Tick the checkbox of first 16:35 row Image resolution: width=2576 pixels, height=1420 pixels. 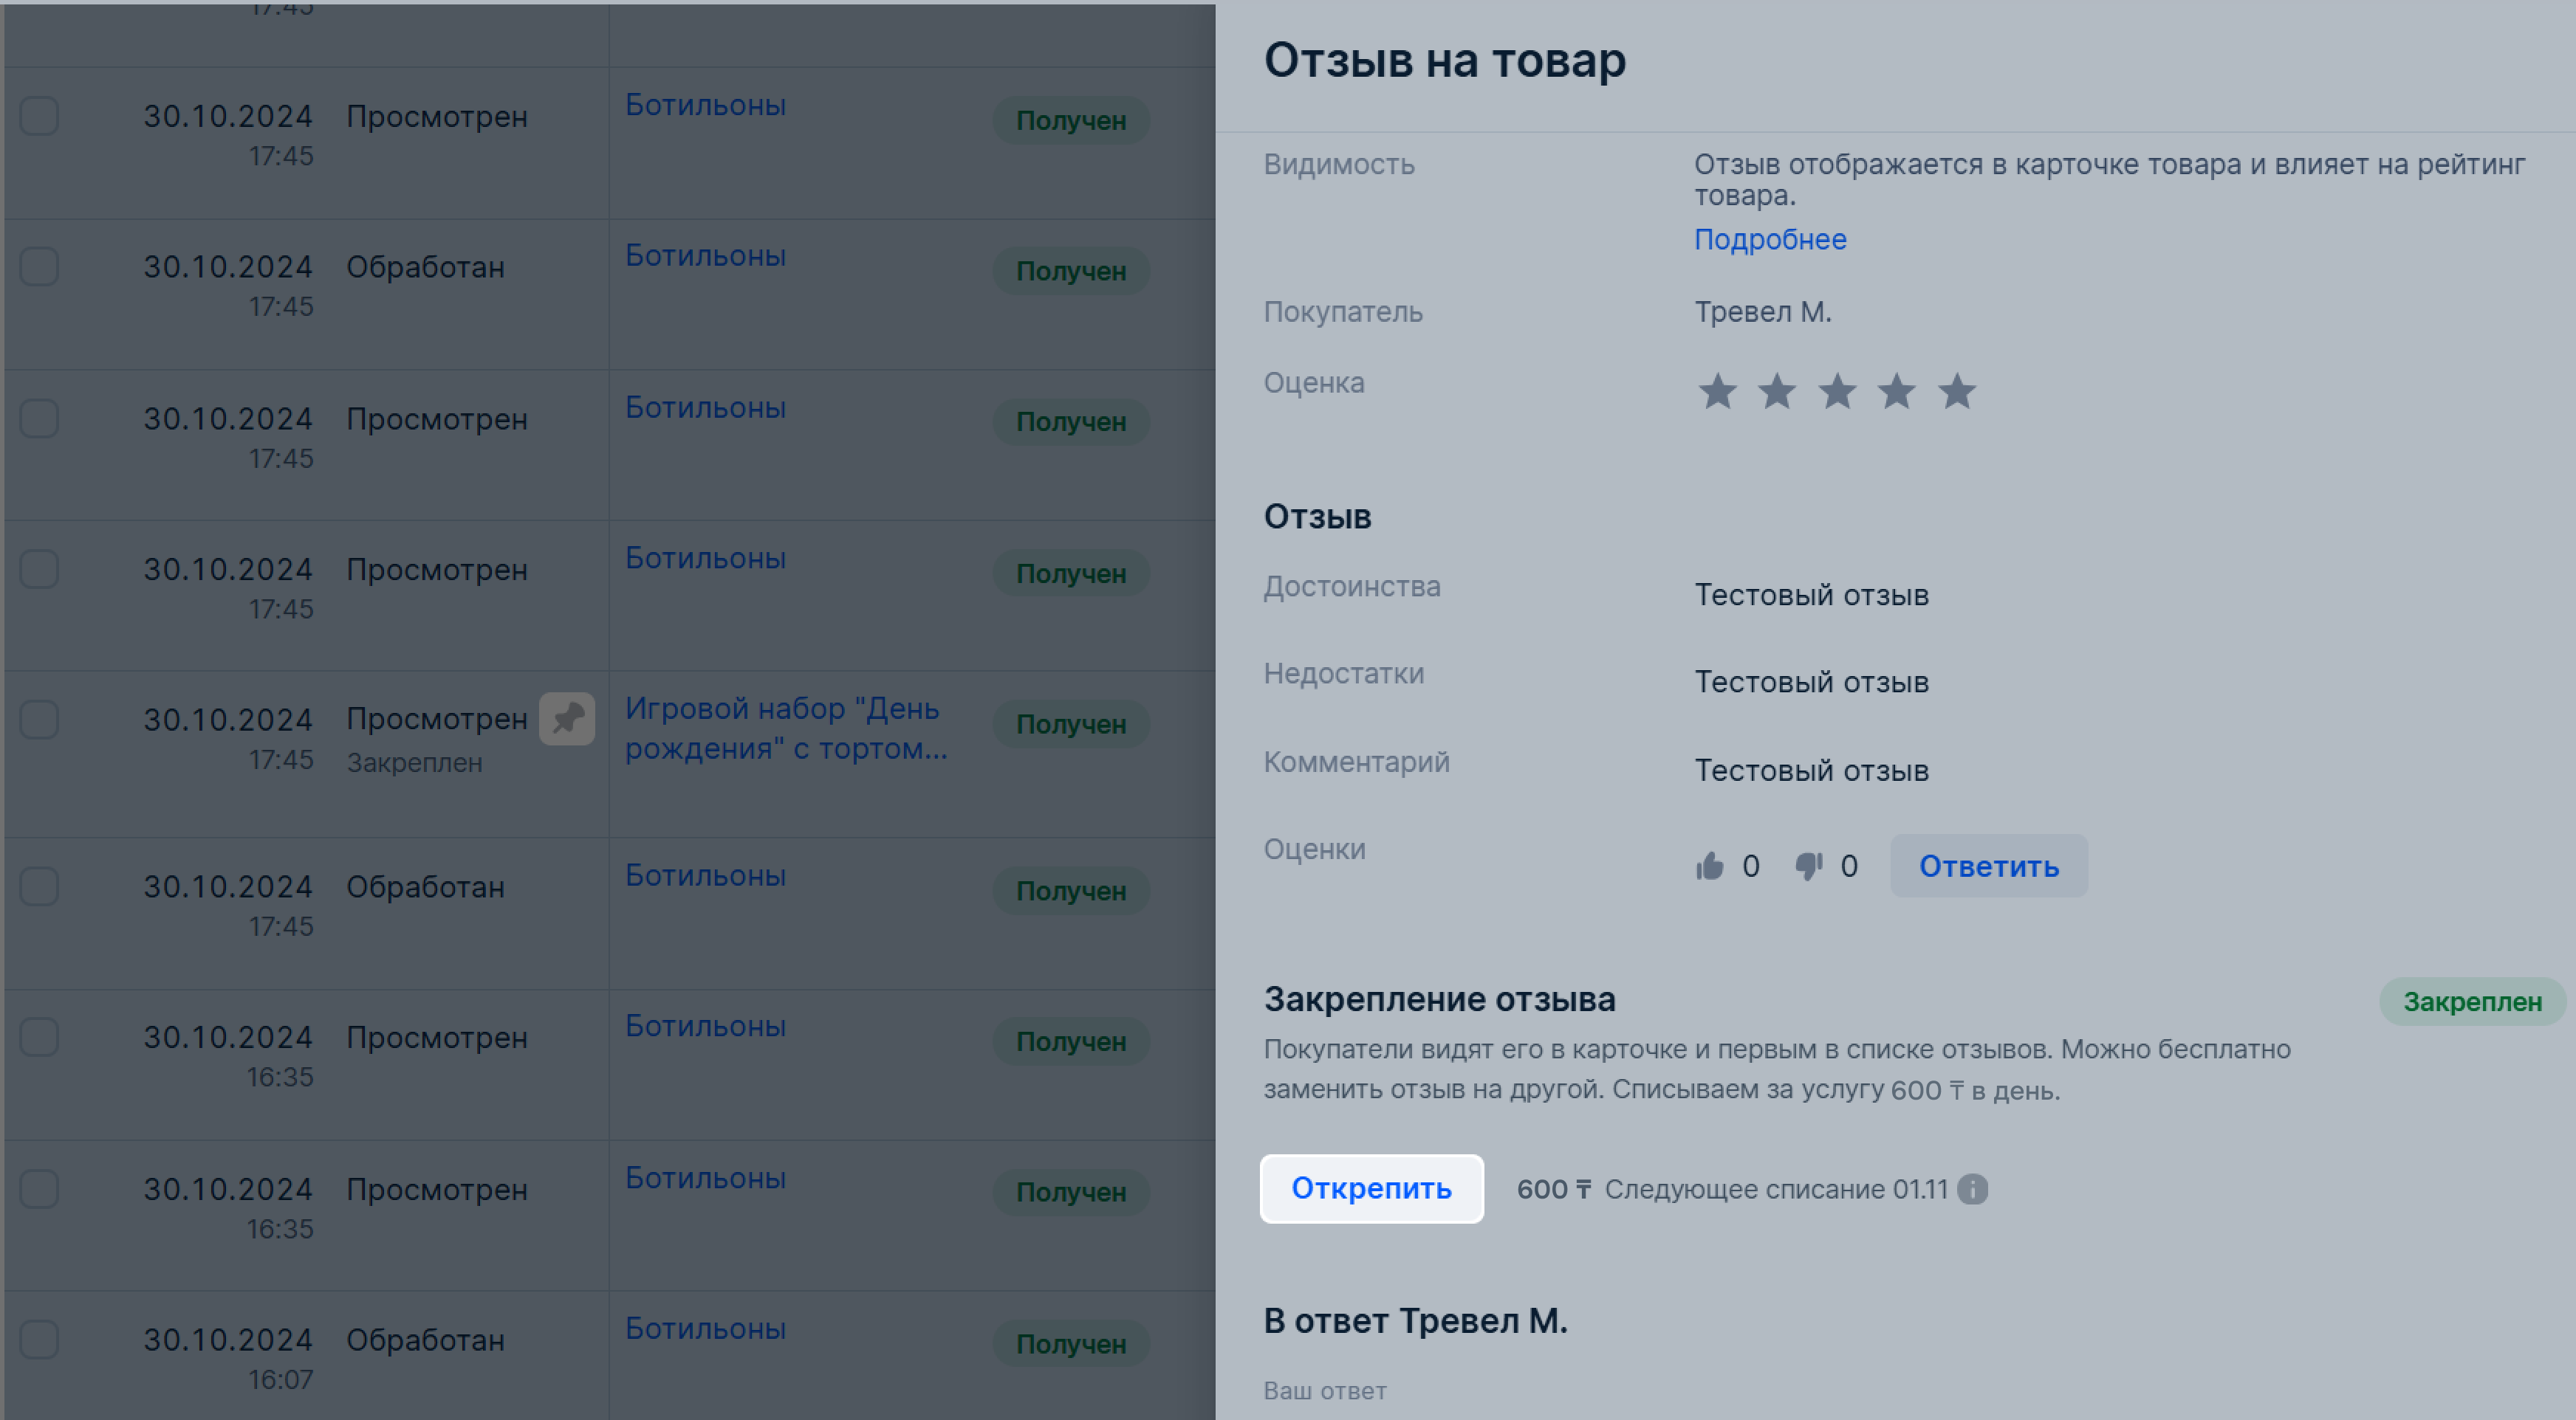point(40,1037)
